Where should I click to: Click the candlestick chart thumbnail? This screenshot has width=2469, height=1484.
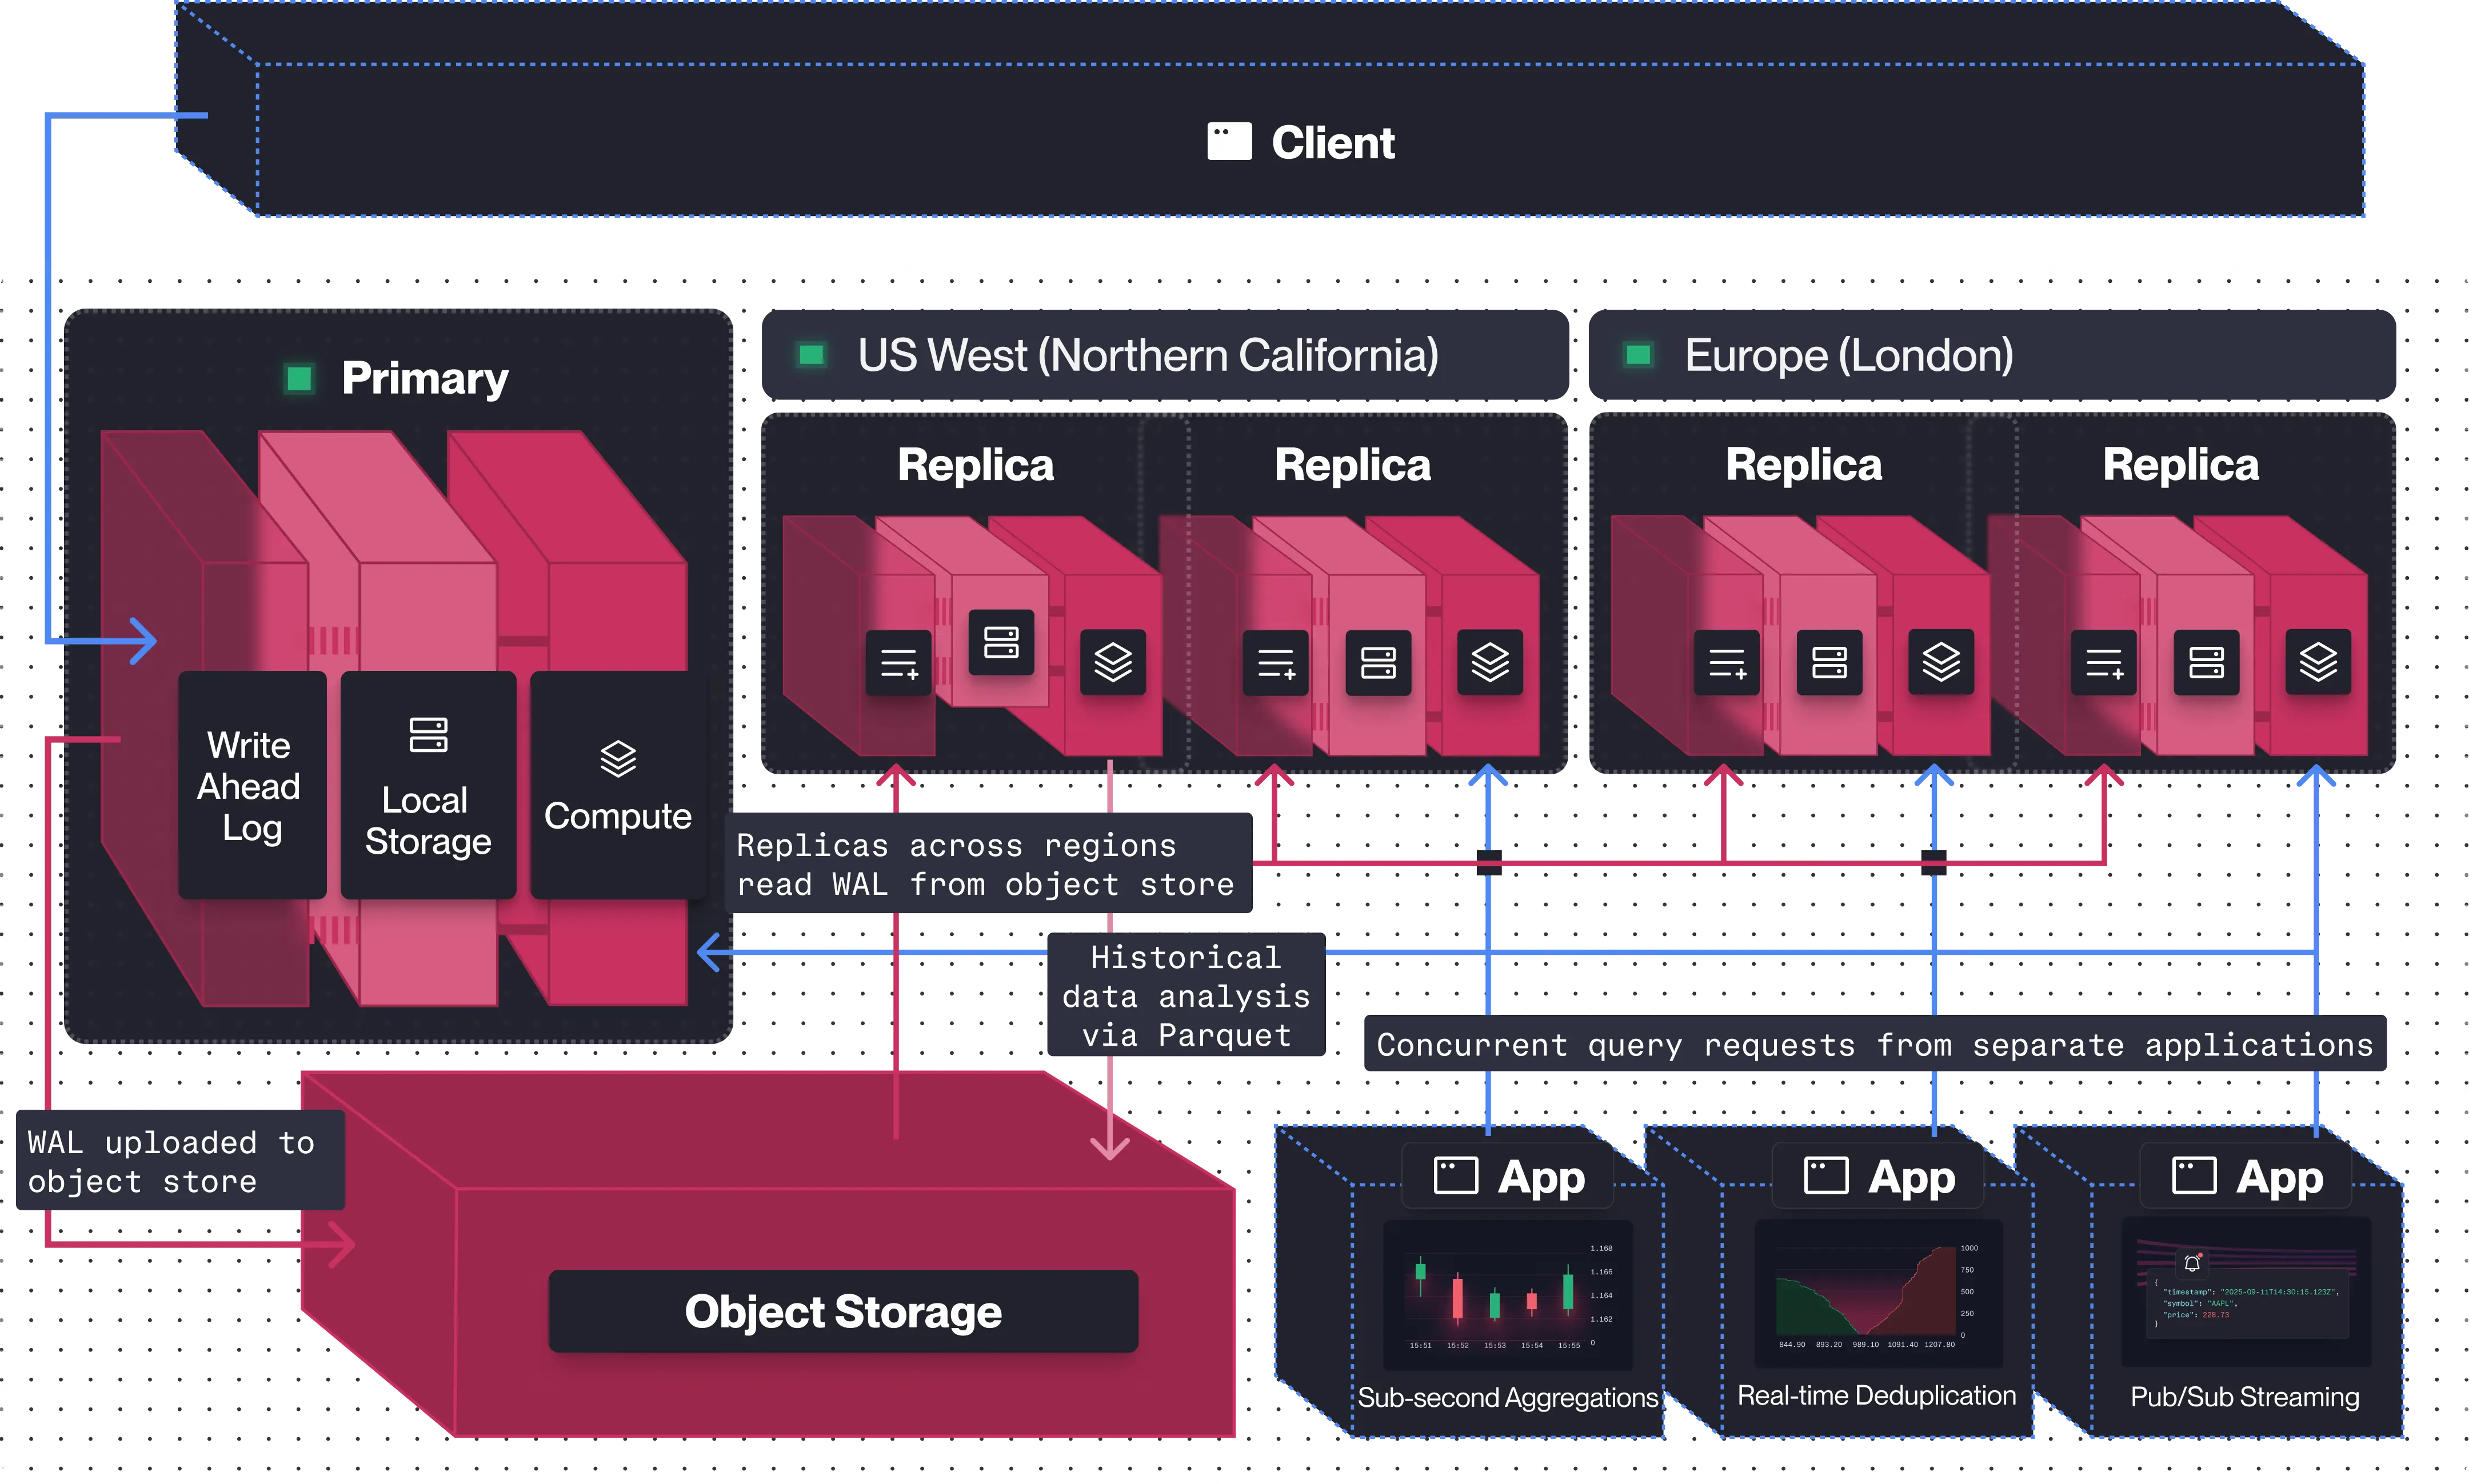(x=1507, y=1296)
